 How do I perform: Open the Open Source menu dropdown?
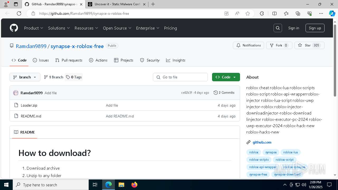117,28
